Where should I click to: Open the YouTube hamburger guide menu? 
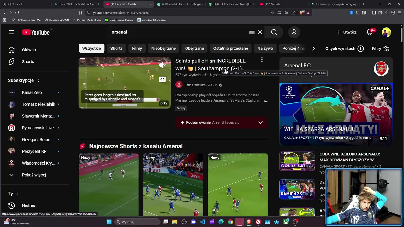(11, 32)
